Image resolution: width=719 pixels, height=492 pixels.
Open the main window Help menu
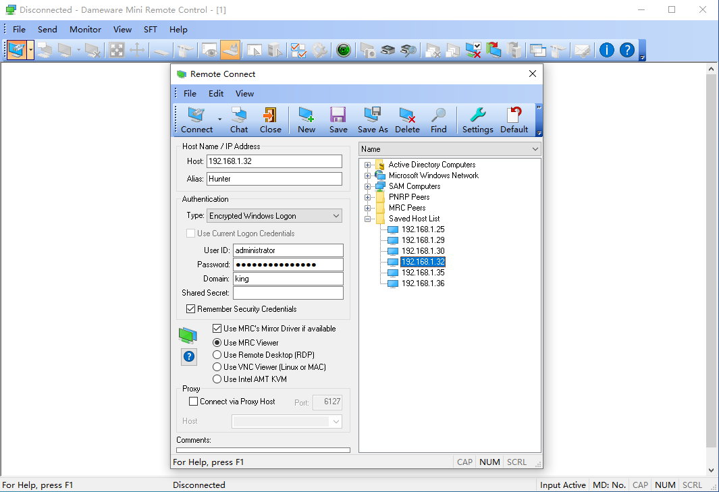[x=178, y=29]
